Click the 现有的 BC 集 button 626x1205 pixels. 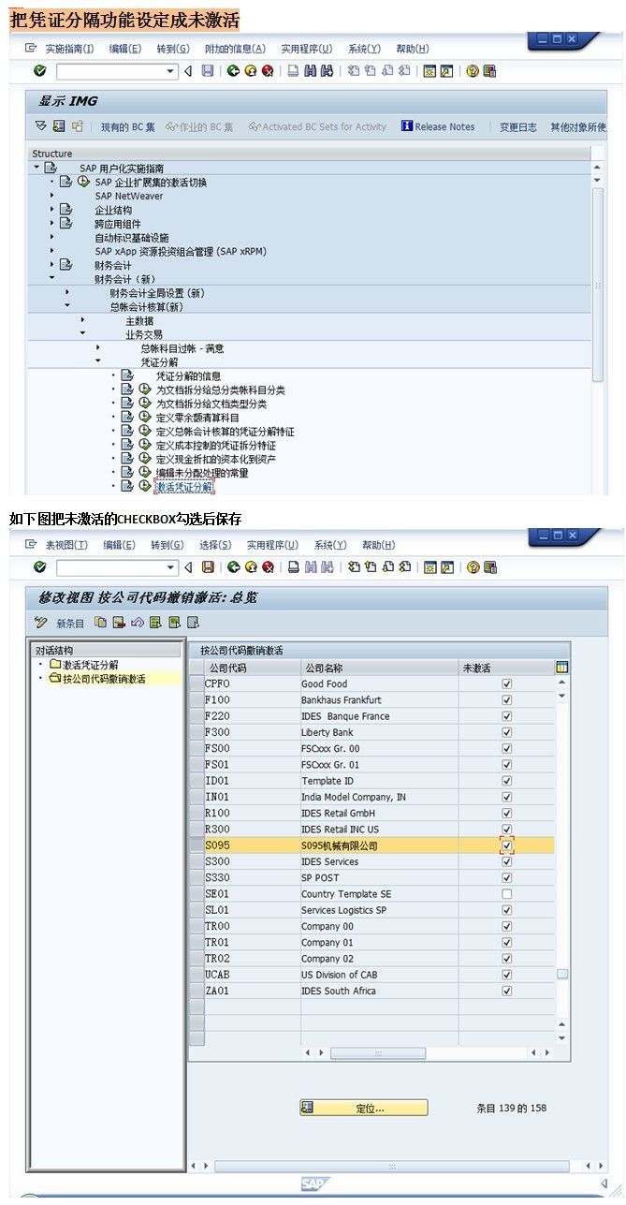click(128, 126)
